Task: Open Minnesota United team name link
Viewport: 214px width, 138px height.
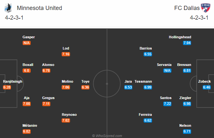Action: [39, 8]
